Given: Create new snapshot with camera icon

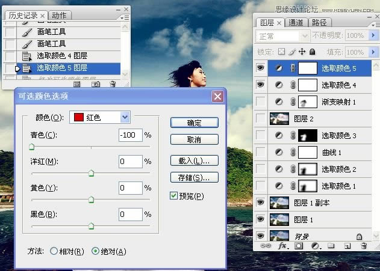Looking at the screenshot, I should point(95,85).
